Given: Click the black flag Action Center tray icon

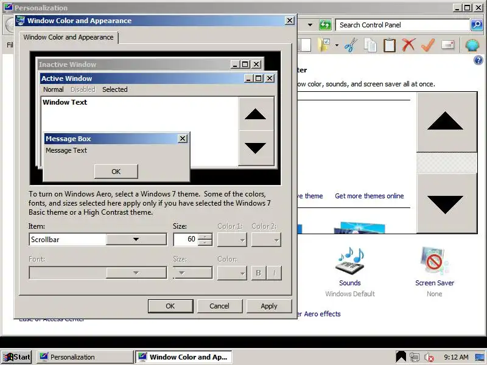Looking at the screenshot, I should pos(401,356).
